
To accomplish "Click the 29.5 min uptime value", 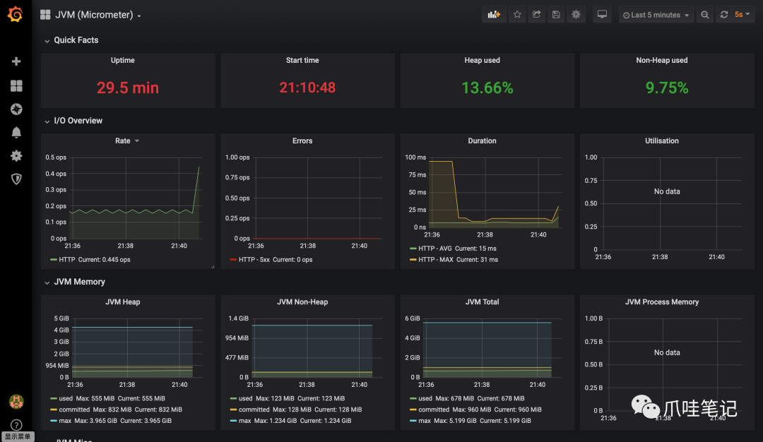I will 127,88.
